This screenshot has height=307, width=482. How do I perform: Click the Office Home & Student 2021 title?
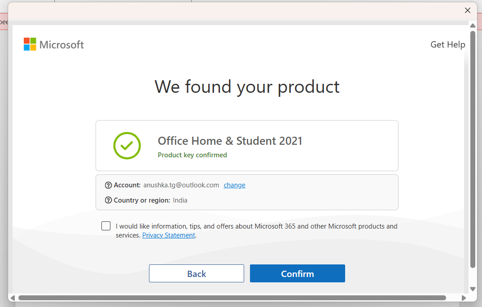coord(230,141)
